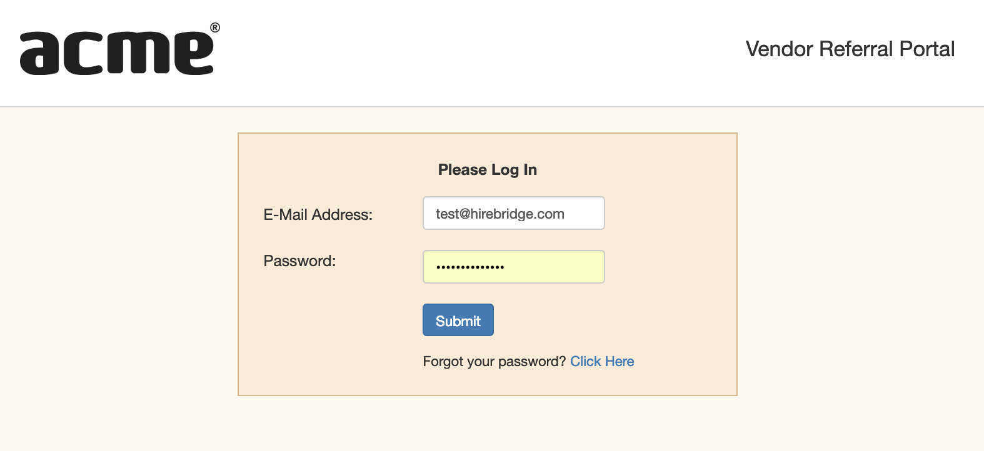Click the 'Forgot your password?' text
The height and width of the screenshot is (451, 984).
494,362
